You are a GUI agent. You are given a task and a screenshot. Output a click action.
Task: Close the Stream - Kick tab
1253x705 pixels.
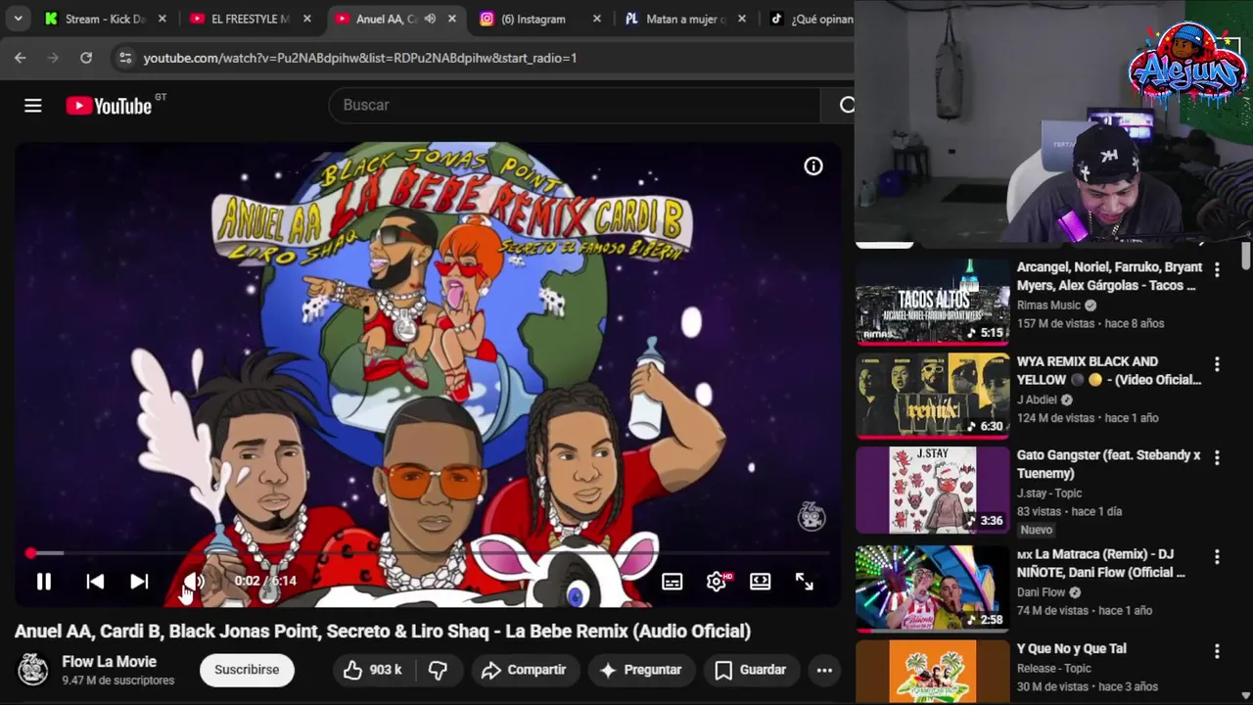click(x=162, y=19)
